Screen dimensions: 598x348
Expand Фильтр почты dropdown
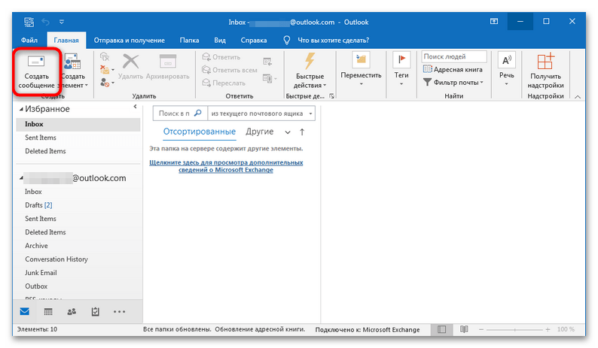456,82
